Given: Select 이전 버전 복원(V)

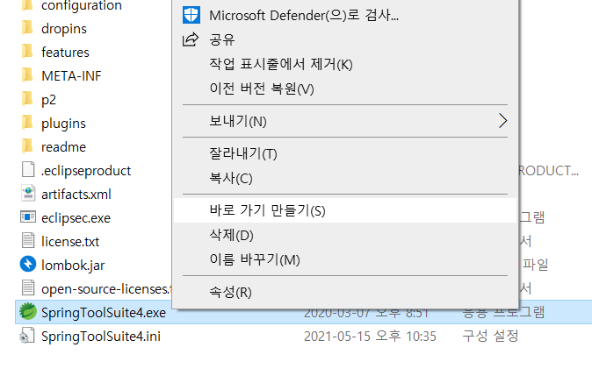Looking at the screenshot, I should 345,89.
